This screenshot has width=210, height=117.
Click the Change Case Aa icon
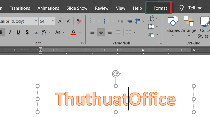coord(58,32)
